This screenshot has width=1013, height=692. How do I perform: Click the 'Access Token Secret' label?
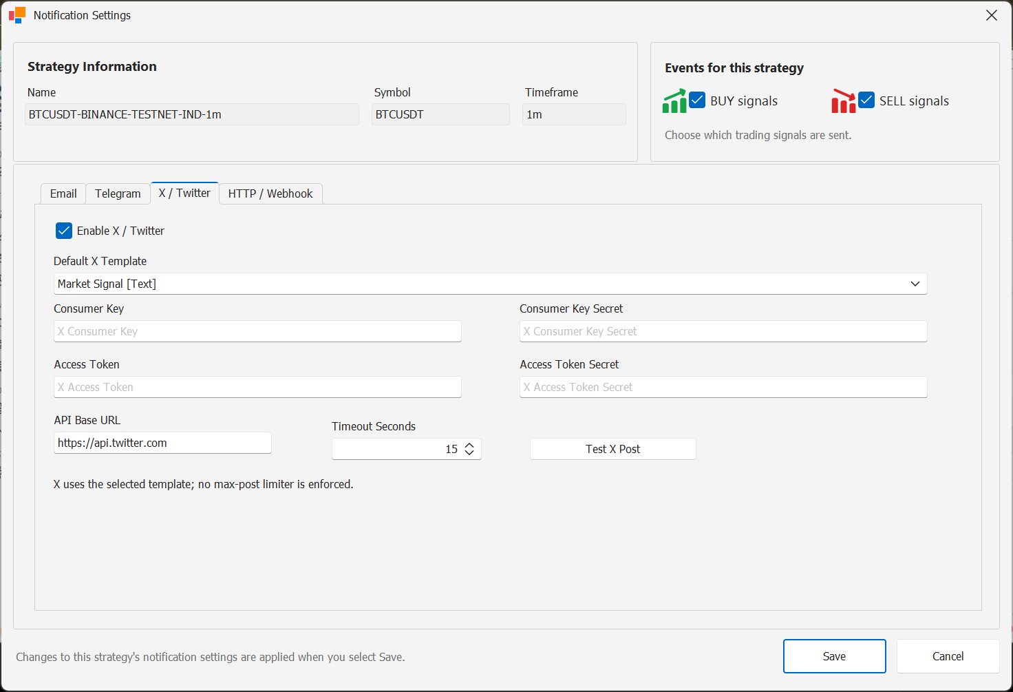569,364
